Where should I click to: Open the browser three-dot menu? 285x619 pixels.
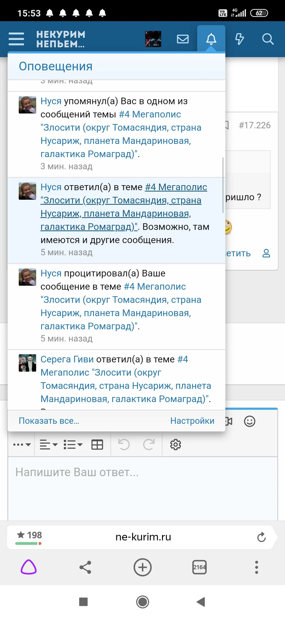256,567
